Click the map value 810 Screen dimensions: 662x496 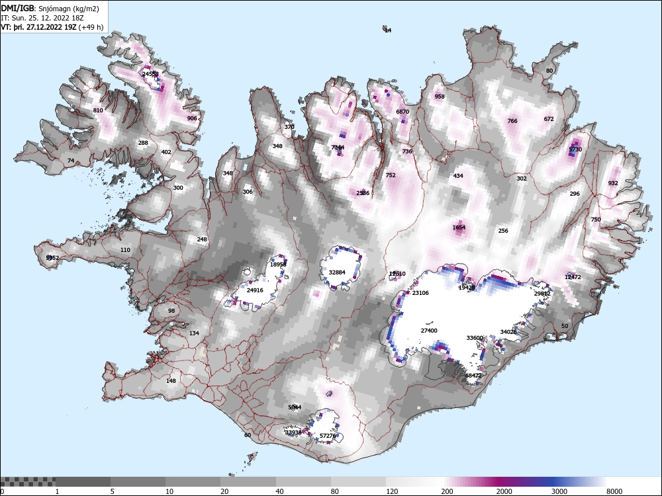[x=98, y=110]
